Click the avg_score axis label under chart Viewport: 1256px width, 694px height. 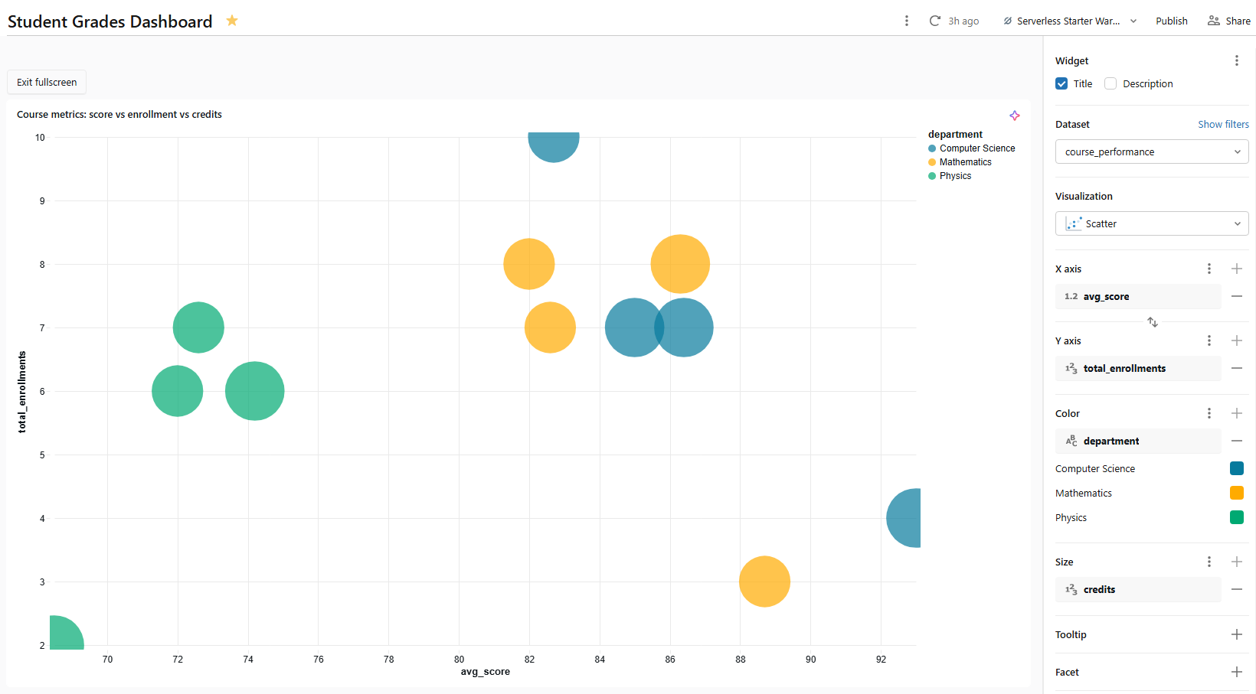coord(485,672)
